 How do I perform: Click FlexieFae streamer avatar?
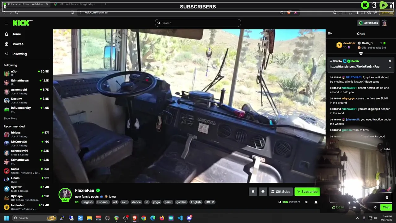point(65,195)
